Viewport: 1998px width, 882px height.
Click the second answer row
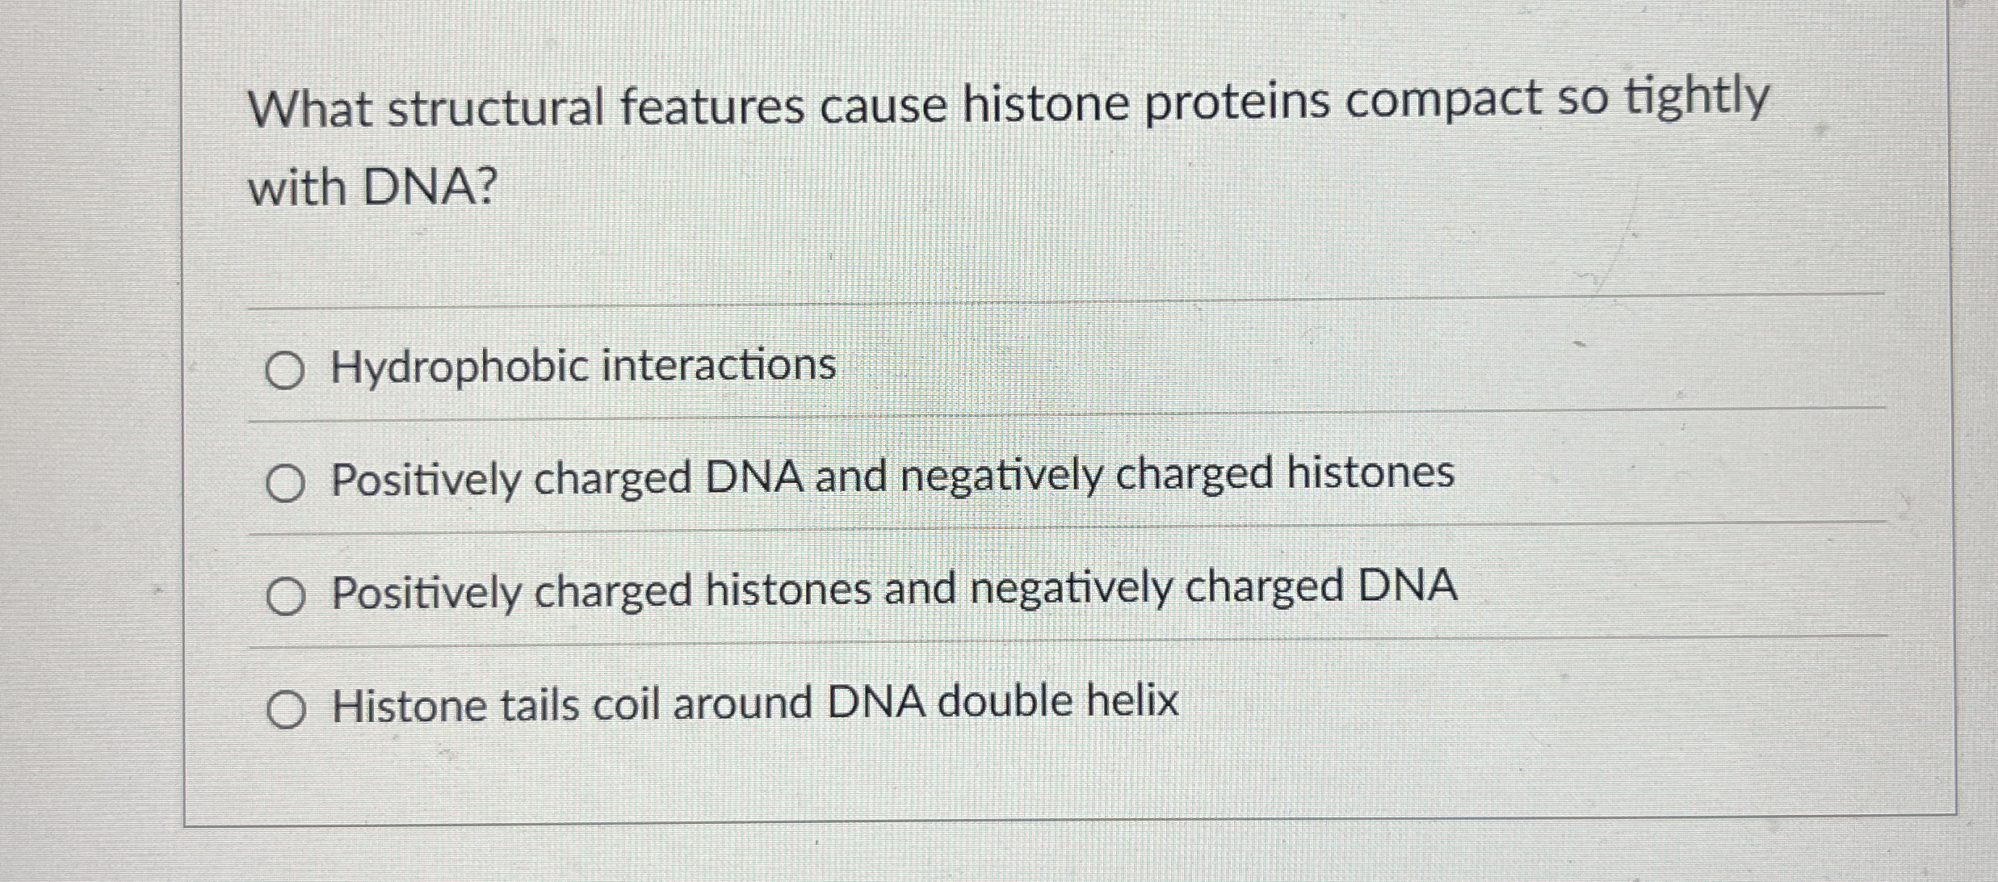(x=888, y=482)
